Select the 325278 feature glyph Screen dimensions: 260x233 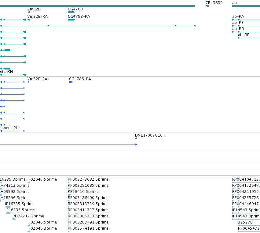(249, 225)
